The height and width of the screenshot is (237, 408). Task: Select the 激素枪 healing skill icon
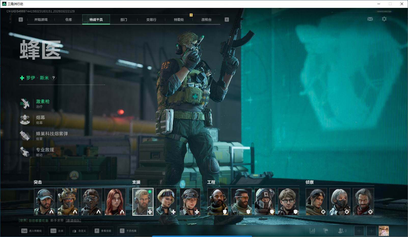click(25, 103)
